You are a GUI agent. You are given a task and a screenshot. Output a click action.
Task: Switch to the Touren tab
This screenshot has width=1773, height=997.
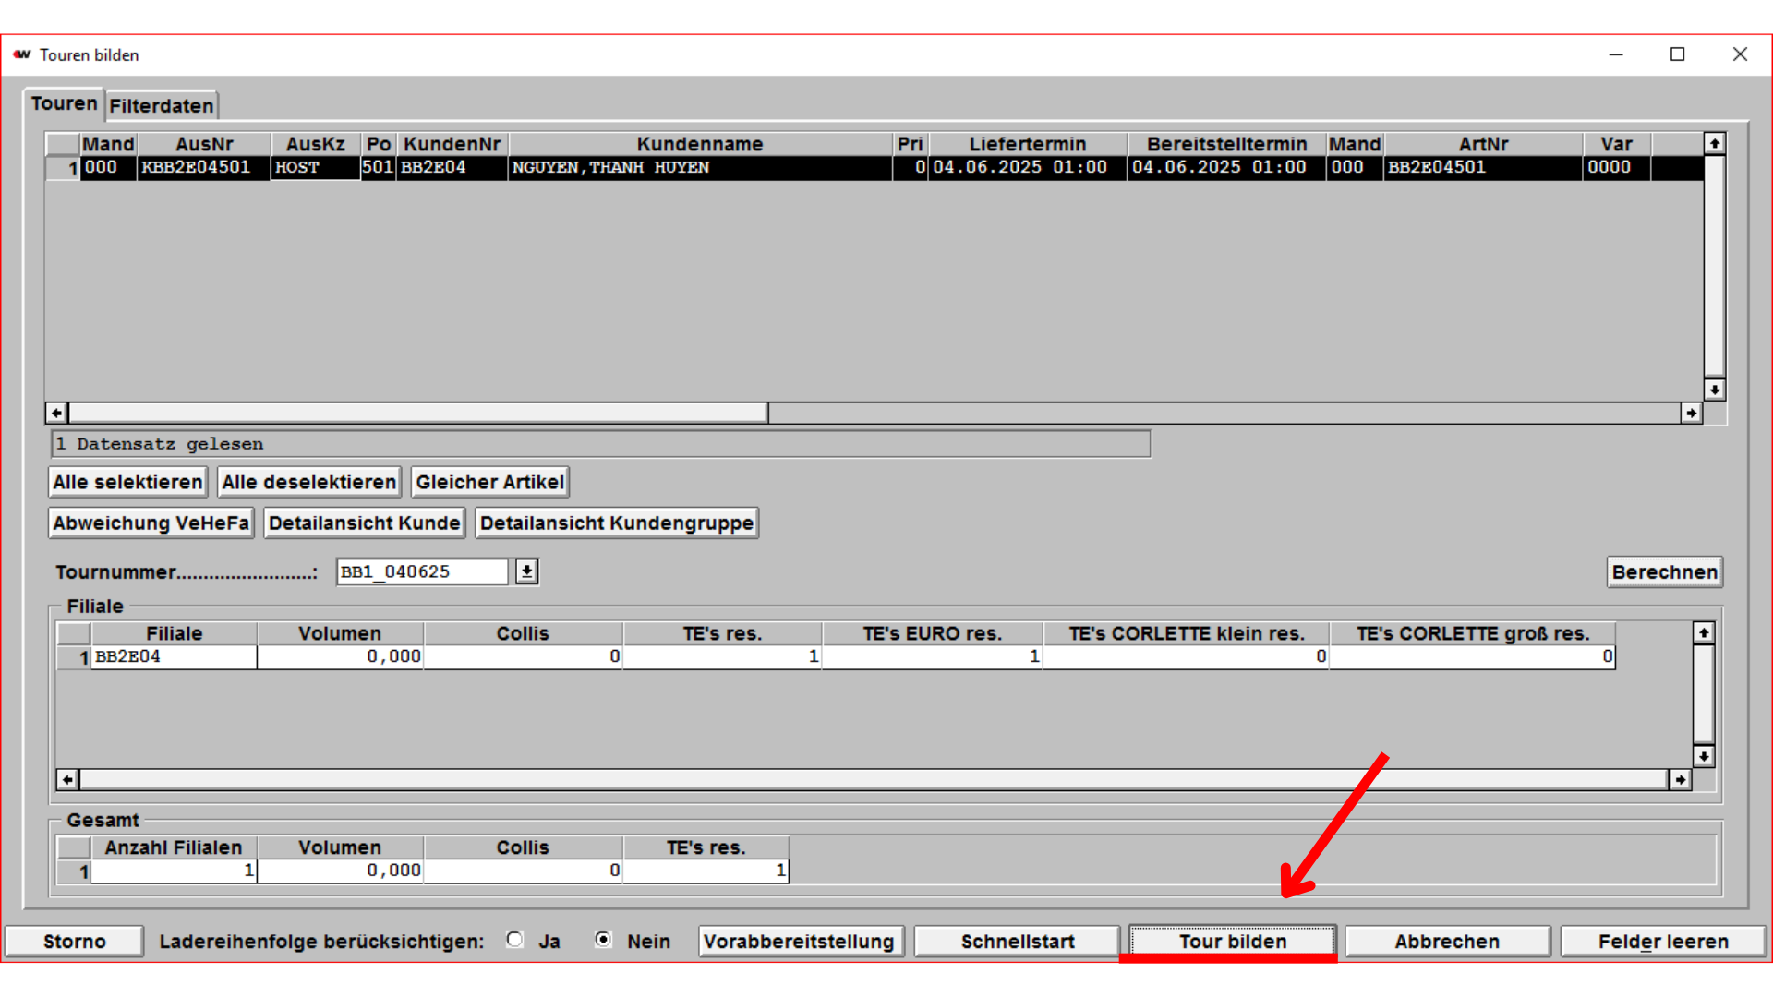point(64,103)
